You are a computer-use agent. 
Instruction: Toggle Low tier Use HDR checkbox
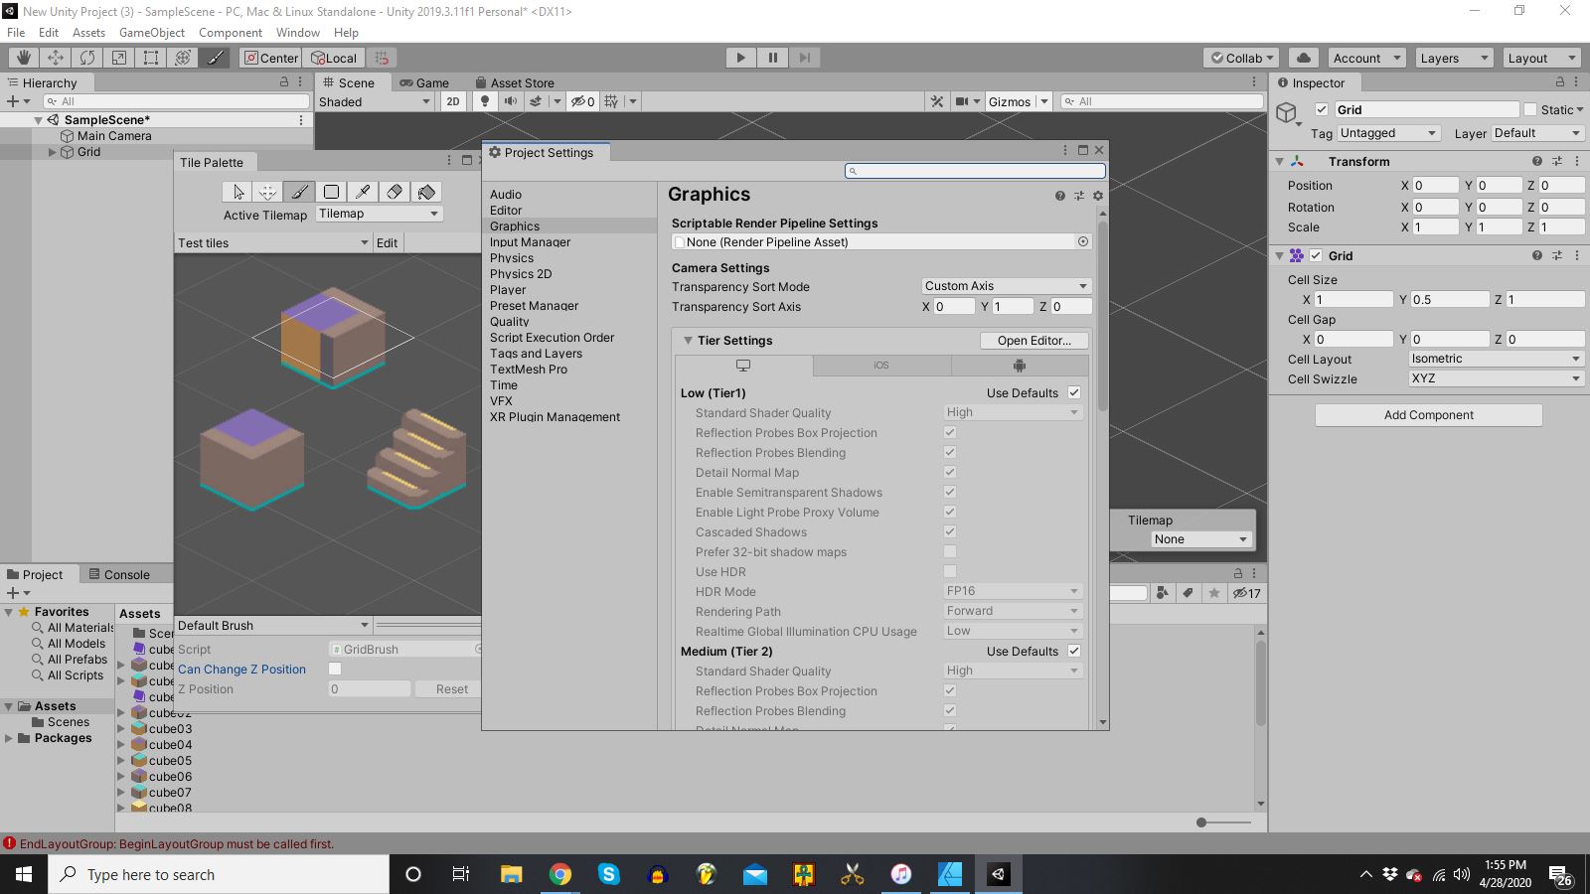point(950,571)
